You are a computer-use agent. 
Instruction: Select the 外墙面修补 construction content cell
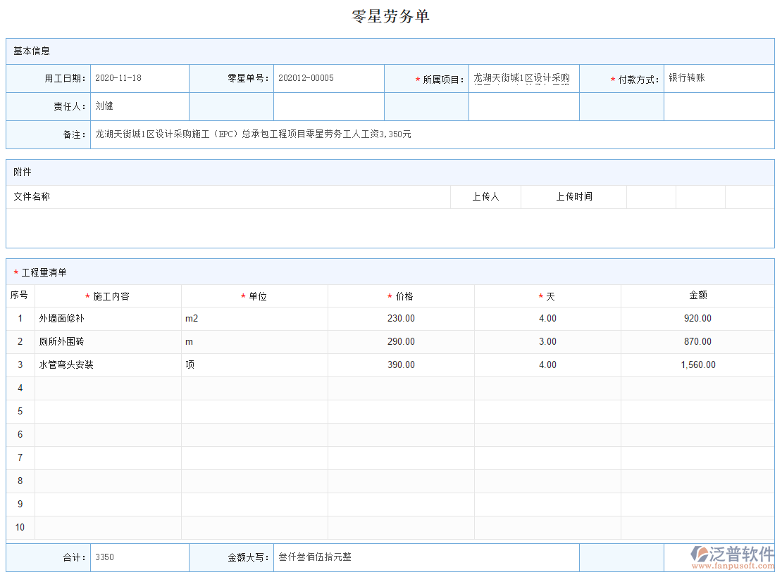[108, 319]
